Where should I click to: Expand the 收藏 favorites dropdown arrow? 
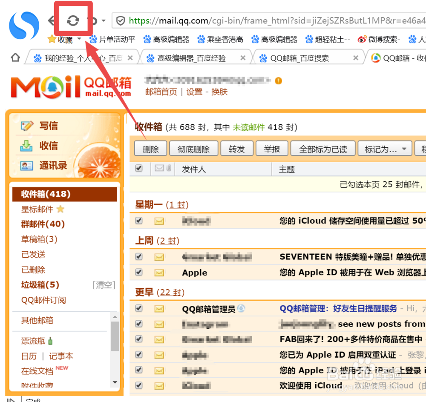coord(79,39)
